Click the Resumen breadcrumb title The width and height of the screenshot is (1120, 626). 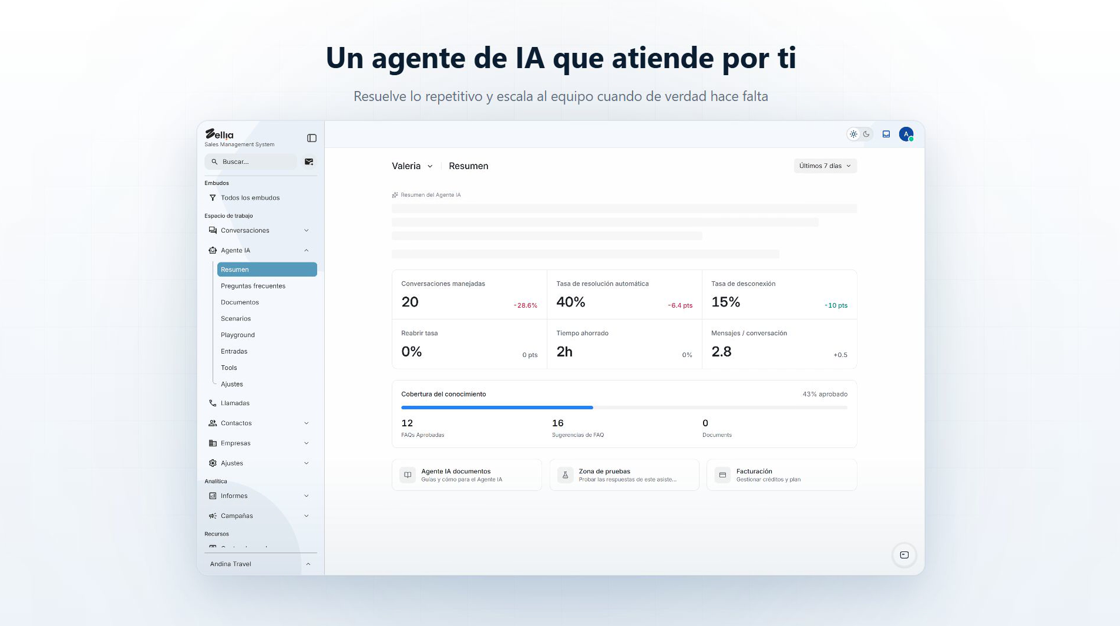(469, 166)
